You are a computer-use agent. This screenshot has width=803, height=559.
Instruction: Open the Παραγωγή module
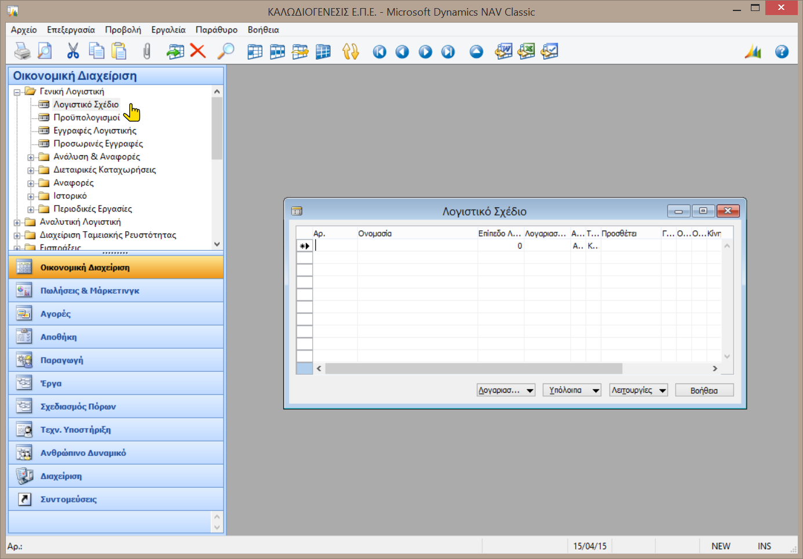[x=116, y=360]
